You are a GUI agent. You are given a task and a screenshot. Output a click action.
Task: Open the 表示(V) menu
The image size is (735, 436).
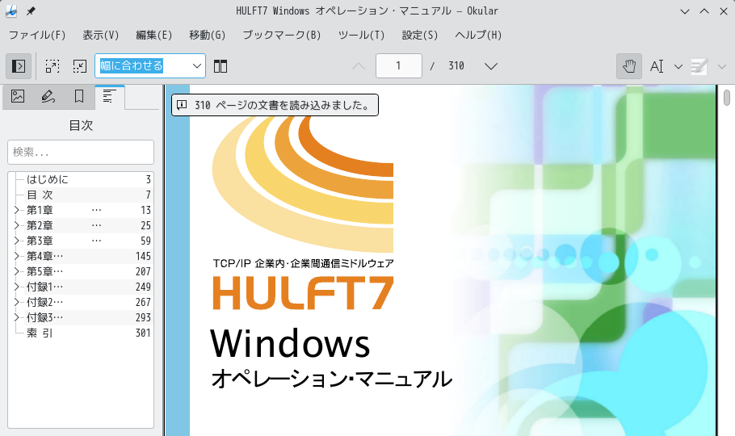click(101, 36)
